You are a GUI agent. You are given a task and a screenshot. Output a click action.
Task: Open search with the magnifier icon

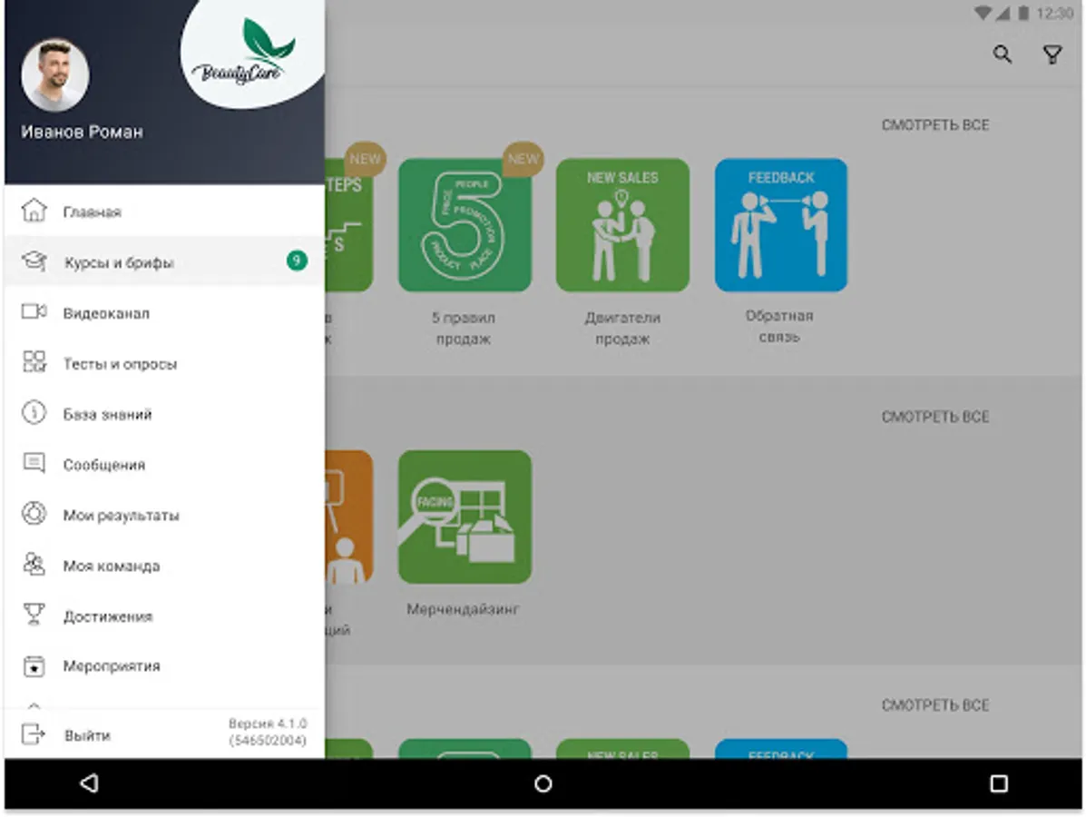tap(1003, 54)
